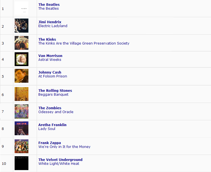The height and width of the screenshot is (172, 211).
Task: Open At Folsom Prison album link
Action: 53,76
